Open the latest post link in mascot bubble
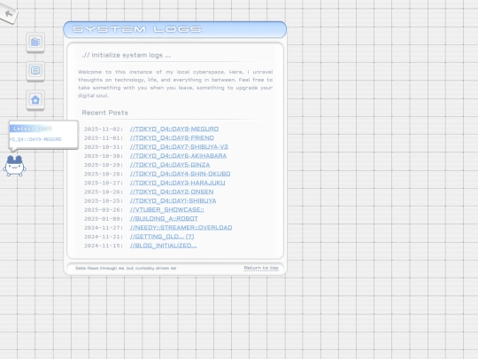 click(35, 139)
